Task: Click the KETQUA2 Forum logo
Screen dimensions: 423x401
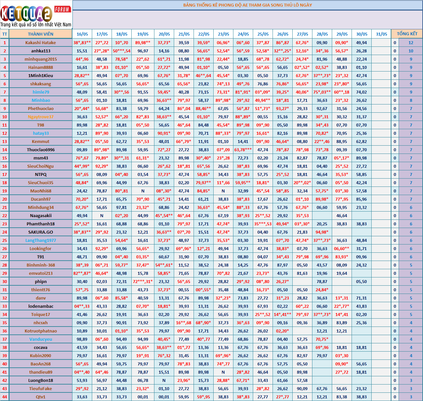Action: tap(36, 15)
